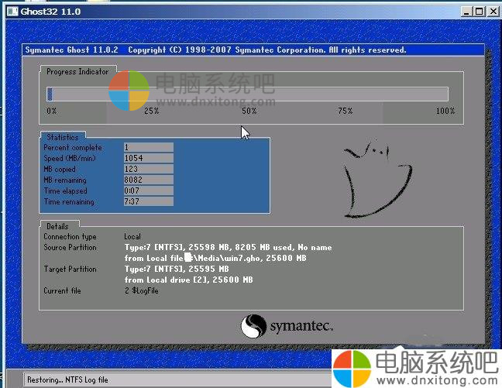Click the Time remaining label
The image size is (502, 388).
point(69,202)
